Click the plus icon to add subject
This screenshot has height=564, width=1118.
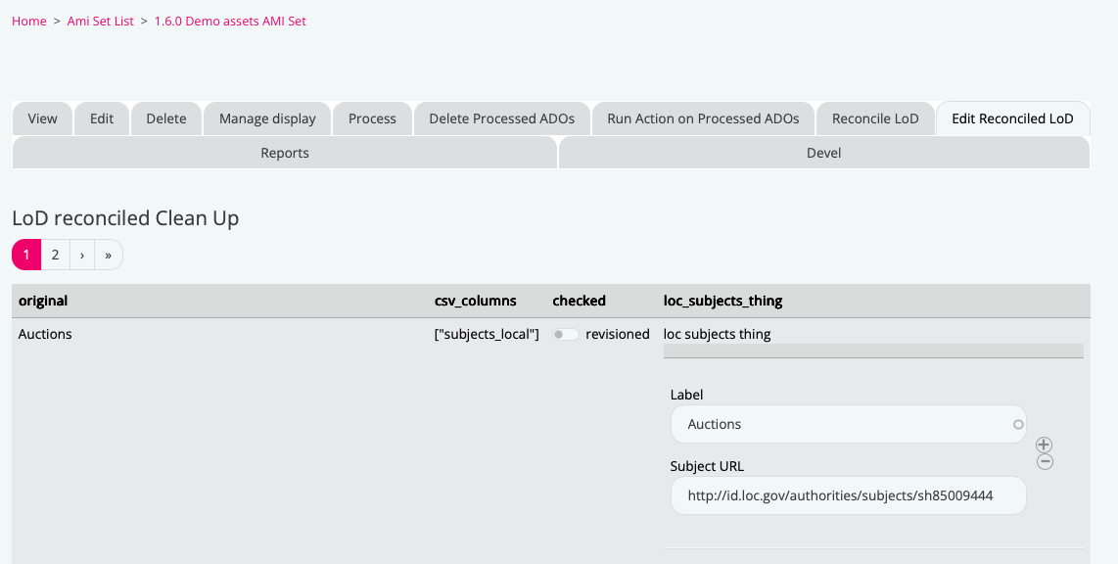tap(1045, 445)
